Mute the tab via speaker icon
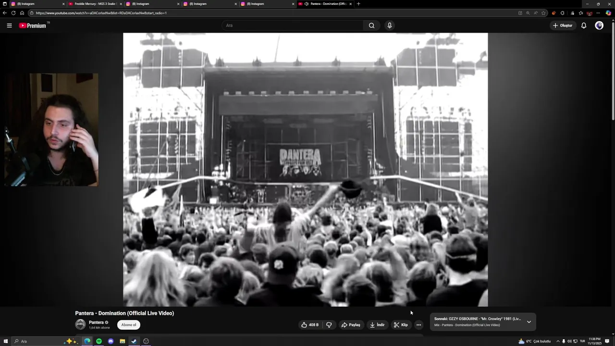The image size is (615, 346). (307, 4)
